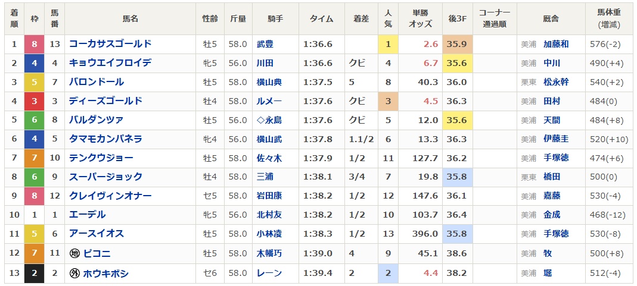
Task: Select jockey レーン link
Action: tap(269, 274)
